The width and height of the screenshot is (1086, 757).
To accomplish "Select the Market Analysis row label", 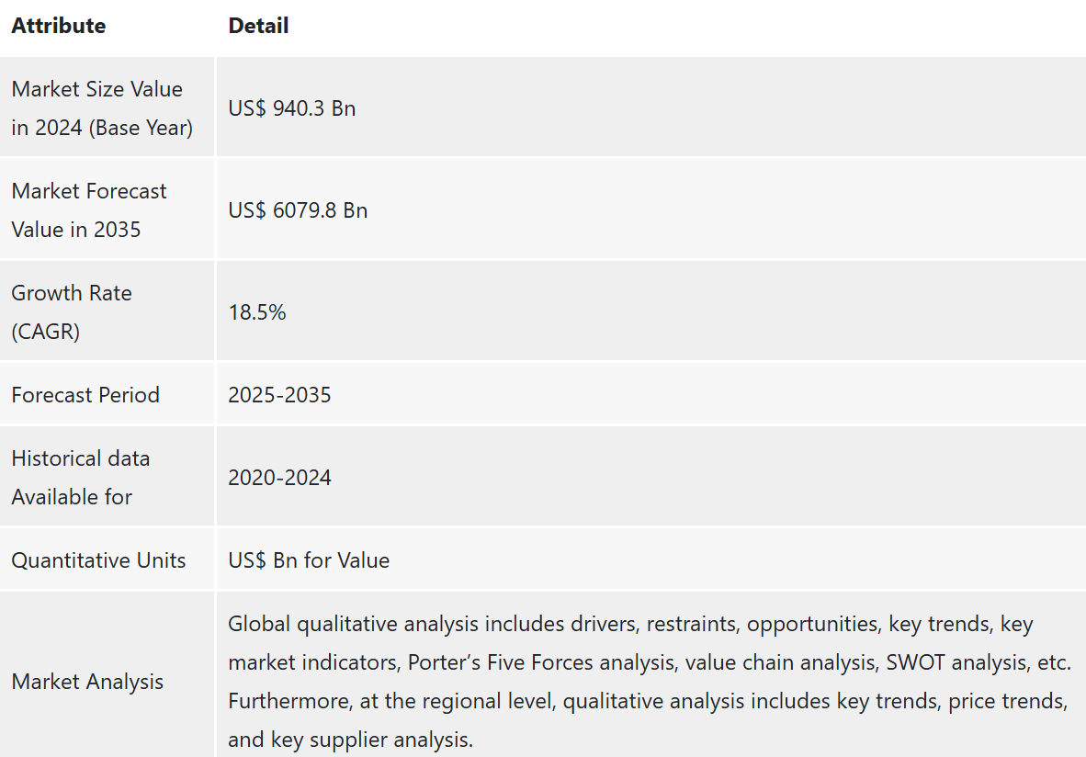I will click(x=88, y=682).
